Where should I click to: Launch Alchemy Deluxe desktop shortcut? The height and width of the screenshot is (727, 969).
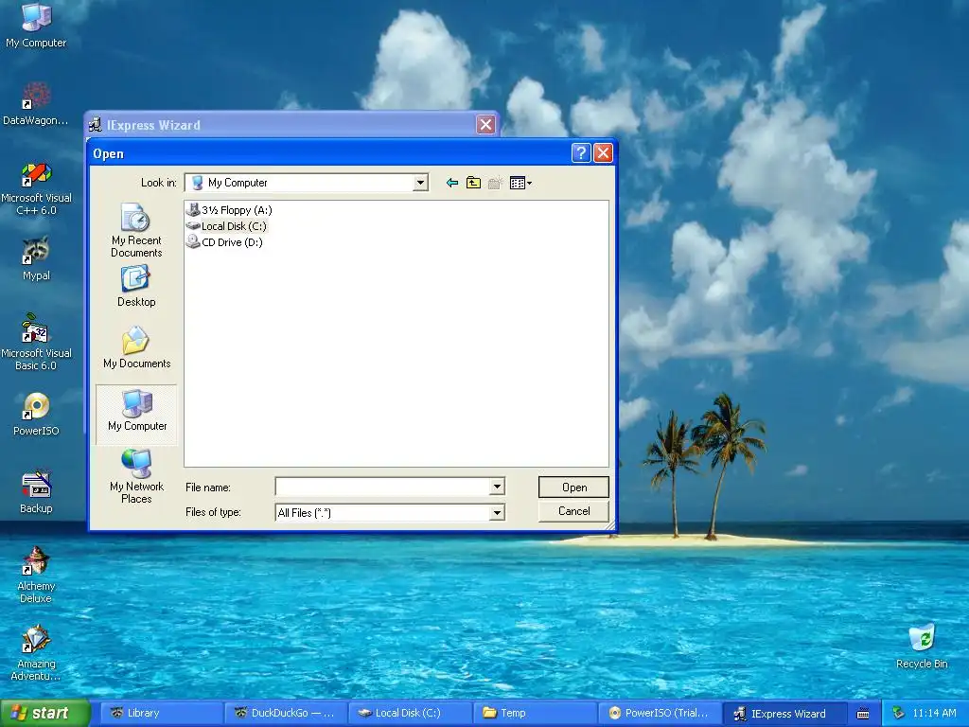[36, 575]
